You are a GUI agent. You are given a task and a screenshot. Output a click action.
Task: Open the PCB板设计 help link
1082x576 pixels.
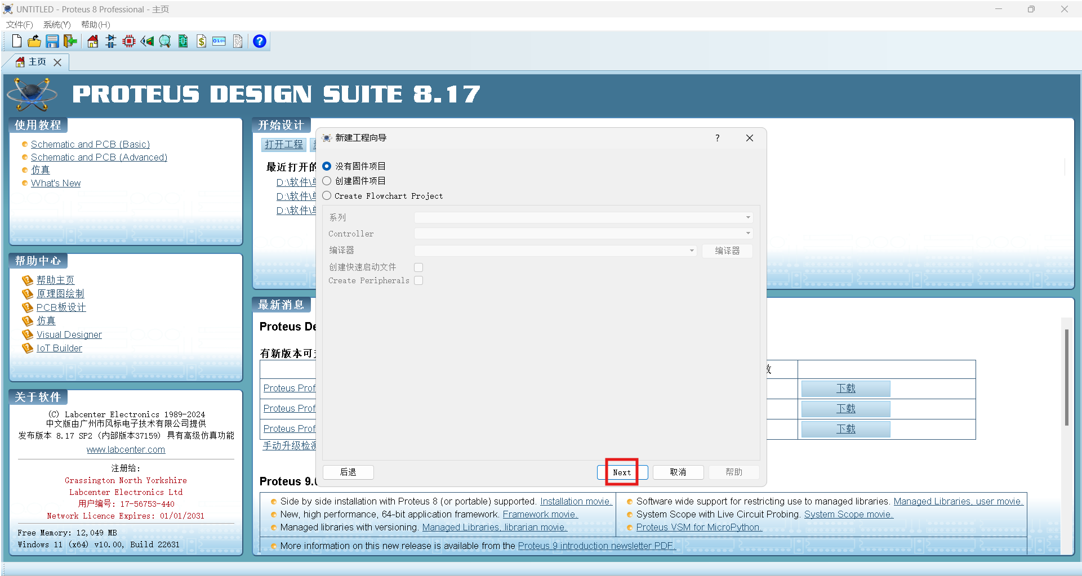click(61, 307)
